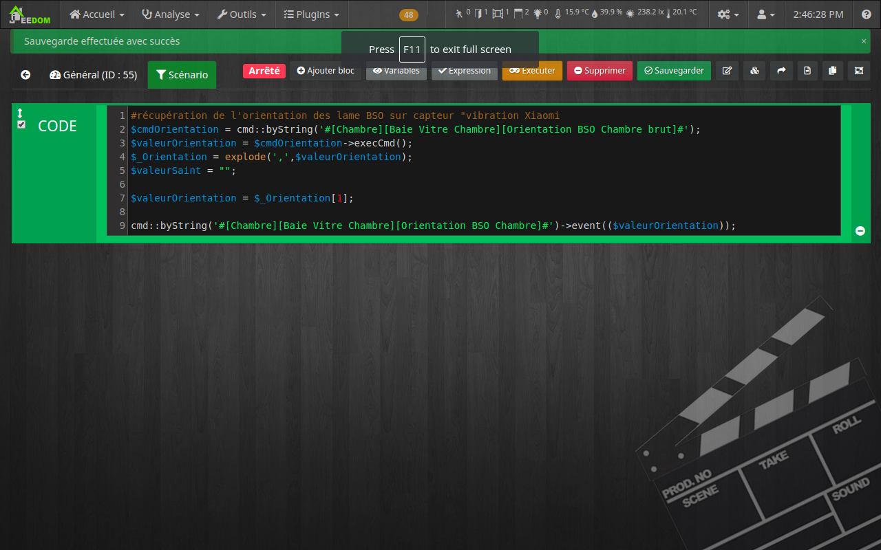
Task: Open the scenario log file icon
Action: pos(808,71)
